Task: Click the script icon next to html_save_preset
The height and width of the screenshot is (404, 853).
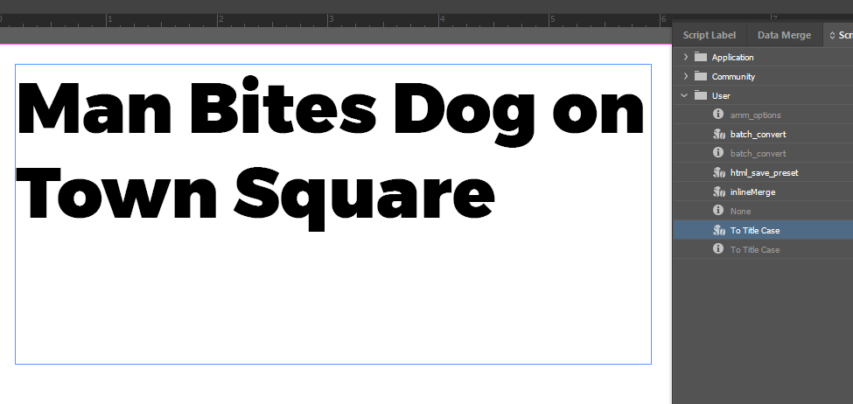Action: coord(718,172)
